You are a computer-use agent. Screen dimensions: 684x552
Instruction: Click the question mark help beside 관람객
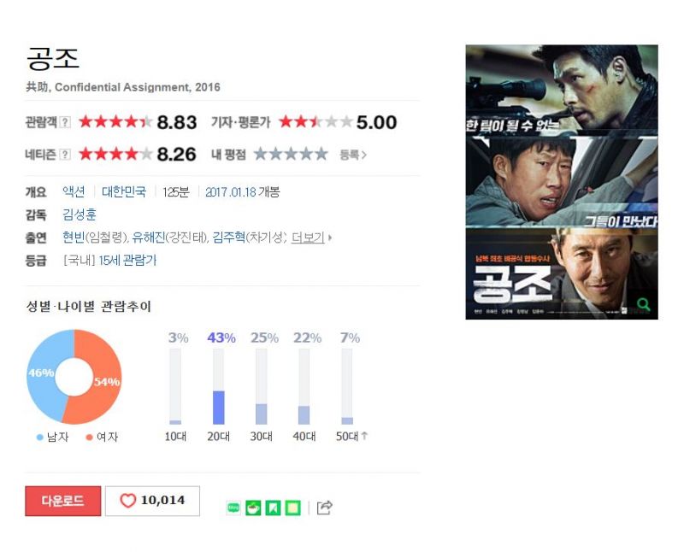(x=65, y=122)
